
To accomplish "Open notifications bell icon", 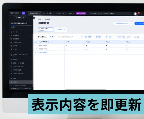I will [141, 14].
